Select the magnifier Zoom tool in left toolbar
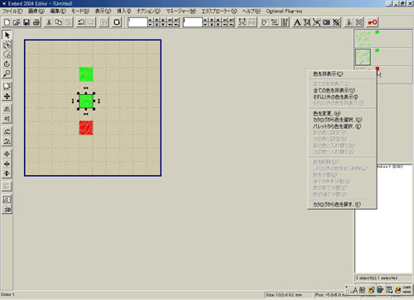Screen dimensions: 414x300 (7, 74)
